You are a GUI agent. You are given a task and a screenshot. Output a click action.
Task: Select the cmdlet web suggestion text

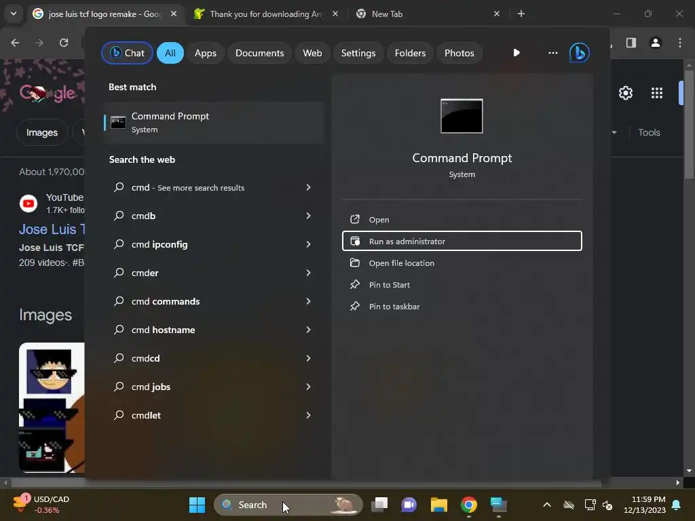point(146,415)
